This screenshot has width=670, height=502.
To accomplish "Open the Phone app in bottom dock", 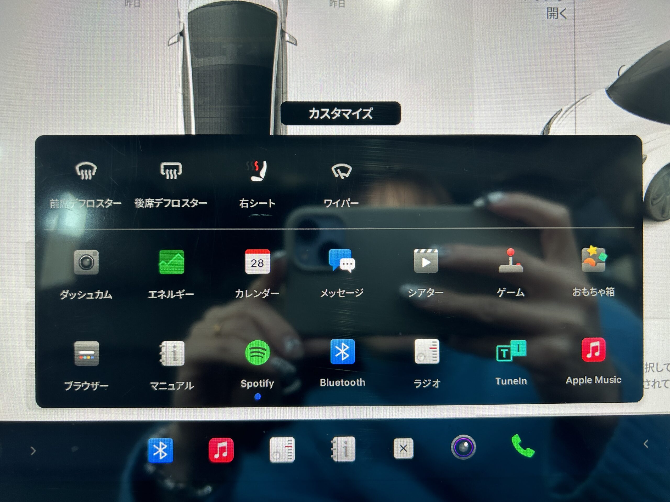I will coord(523,446).
